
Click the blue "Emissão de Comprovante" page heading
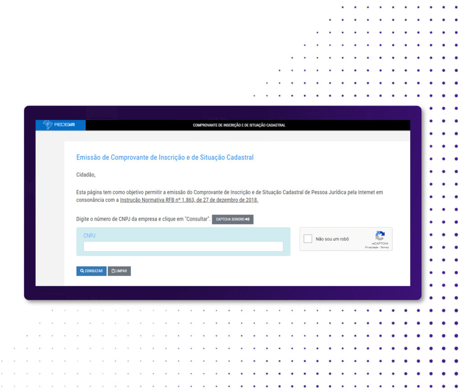coord(165,157)
